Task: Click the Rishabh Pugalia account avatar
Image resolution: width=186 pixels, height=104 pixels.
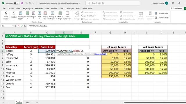Action: pos(167,3)
